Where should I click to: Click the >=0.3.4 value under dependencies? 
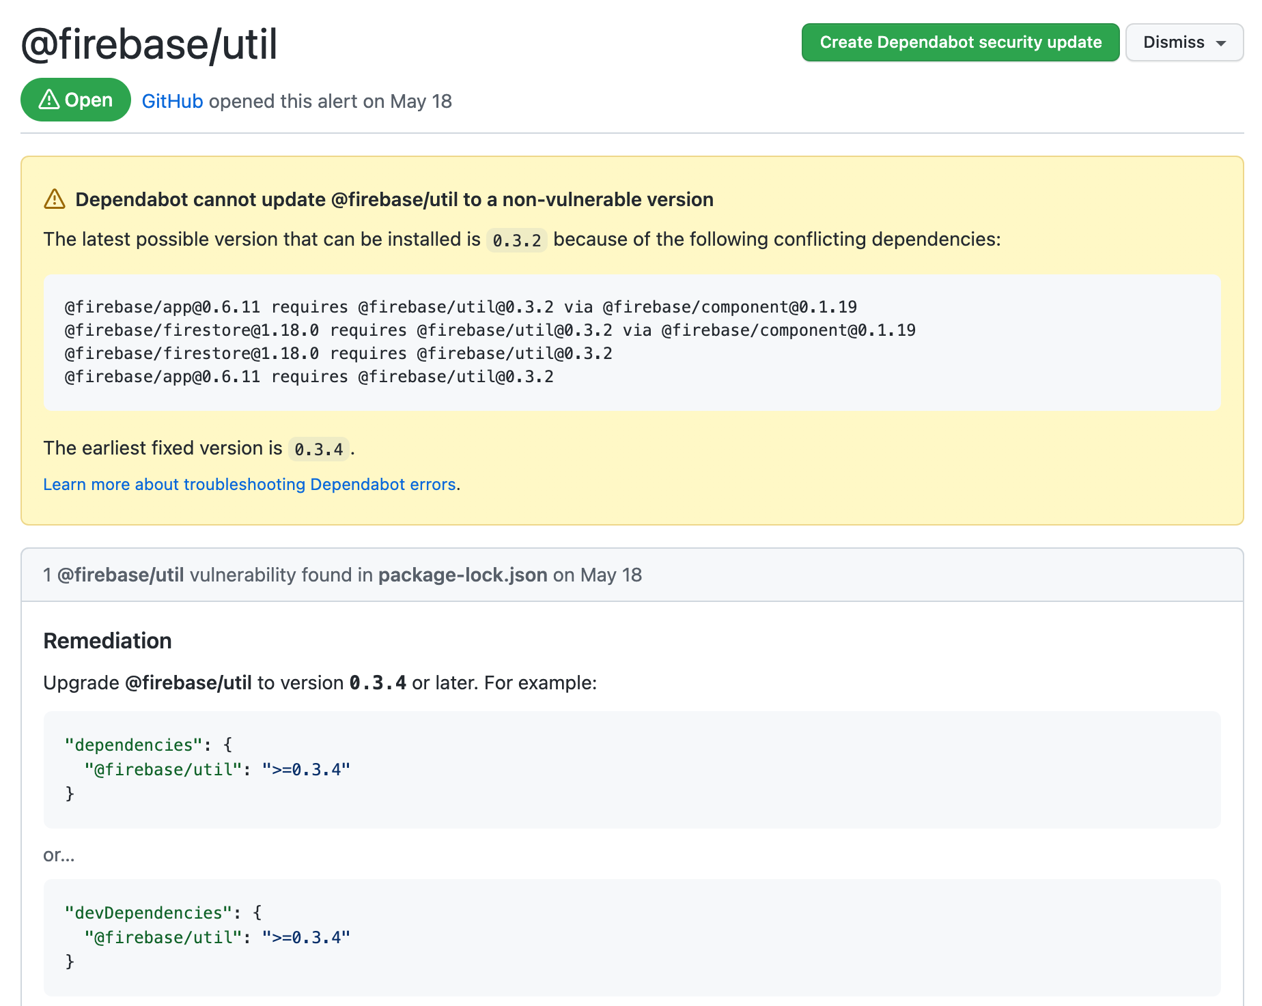point(306,769)
